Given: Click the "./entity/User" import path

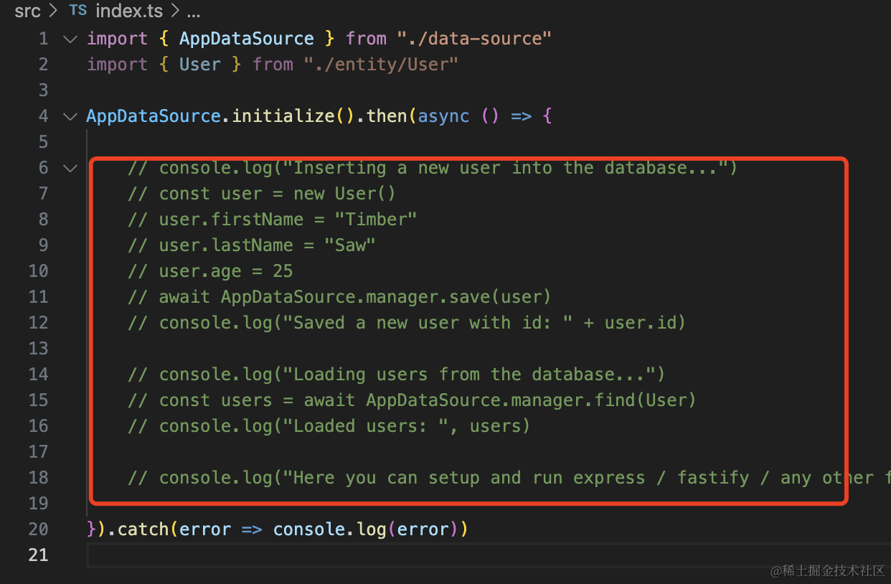Looking at the screenshot, I should click(x=381, y=65).
